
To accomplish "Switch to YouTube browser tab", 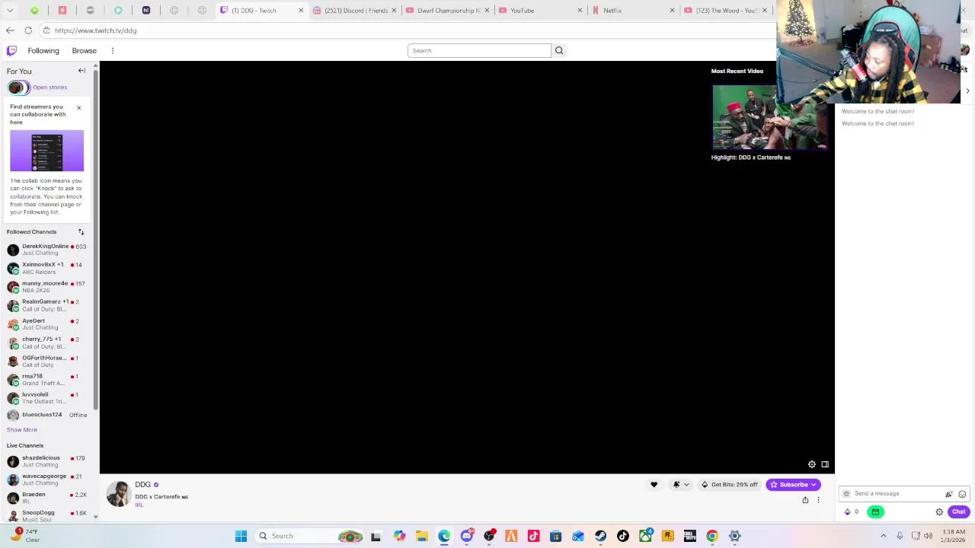I will (540, 11).
